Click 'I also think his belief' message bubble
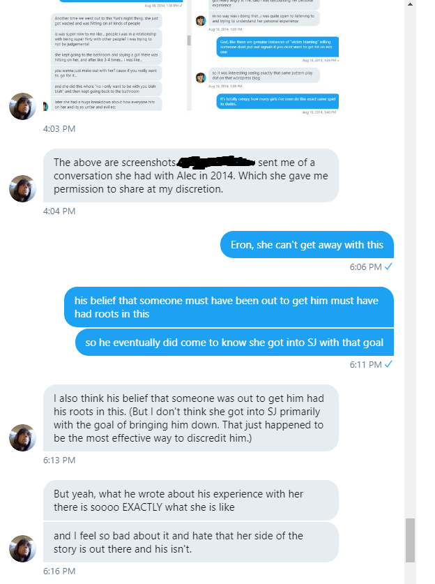The width and height of the screenshot is (435, 584). tap(191, 418)
